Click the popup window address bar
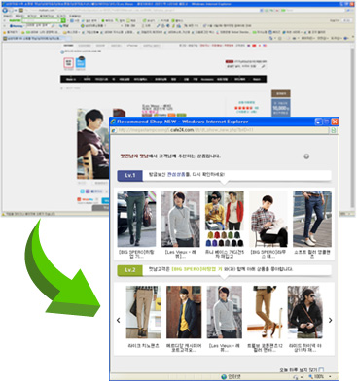Screen dimensions: 357x382 click(x=219, y=130)
